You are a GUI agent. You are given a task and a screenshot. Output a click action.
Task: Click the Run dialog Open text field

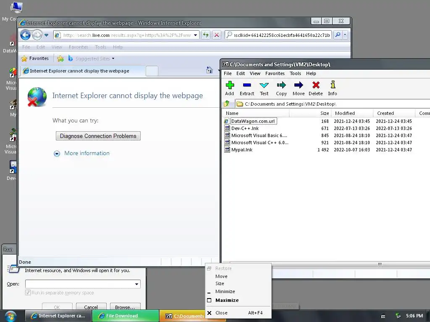point(79,284)
